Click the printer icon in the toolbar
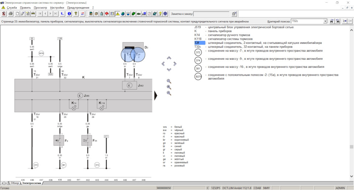The width and height of the screenshot is (354, 190). [10, 14]
